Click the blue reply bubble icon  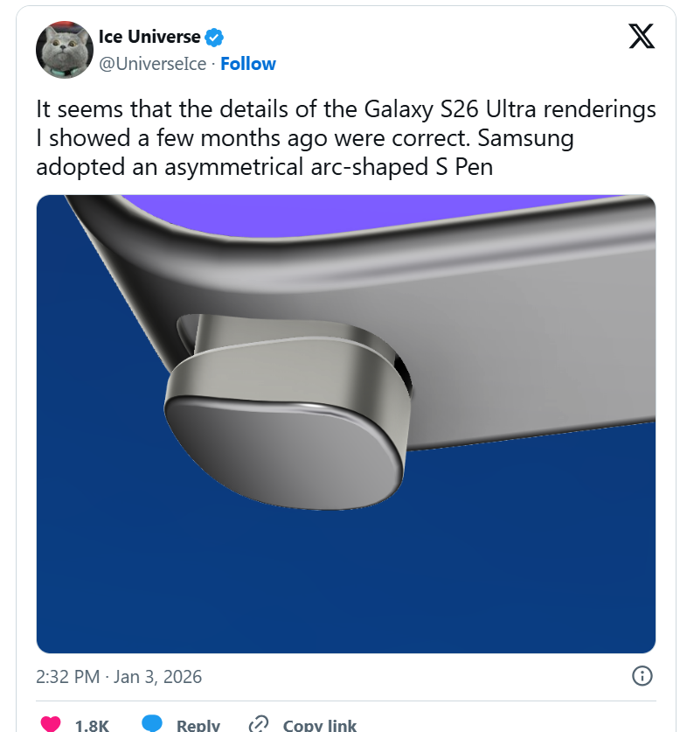152,722
